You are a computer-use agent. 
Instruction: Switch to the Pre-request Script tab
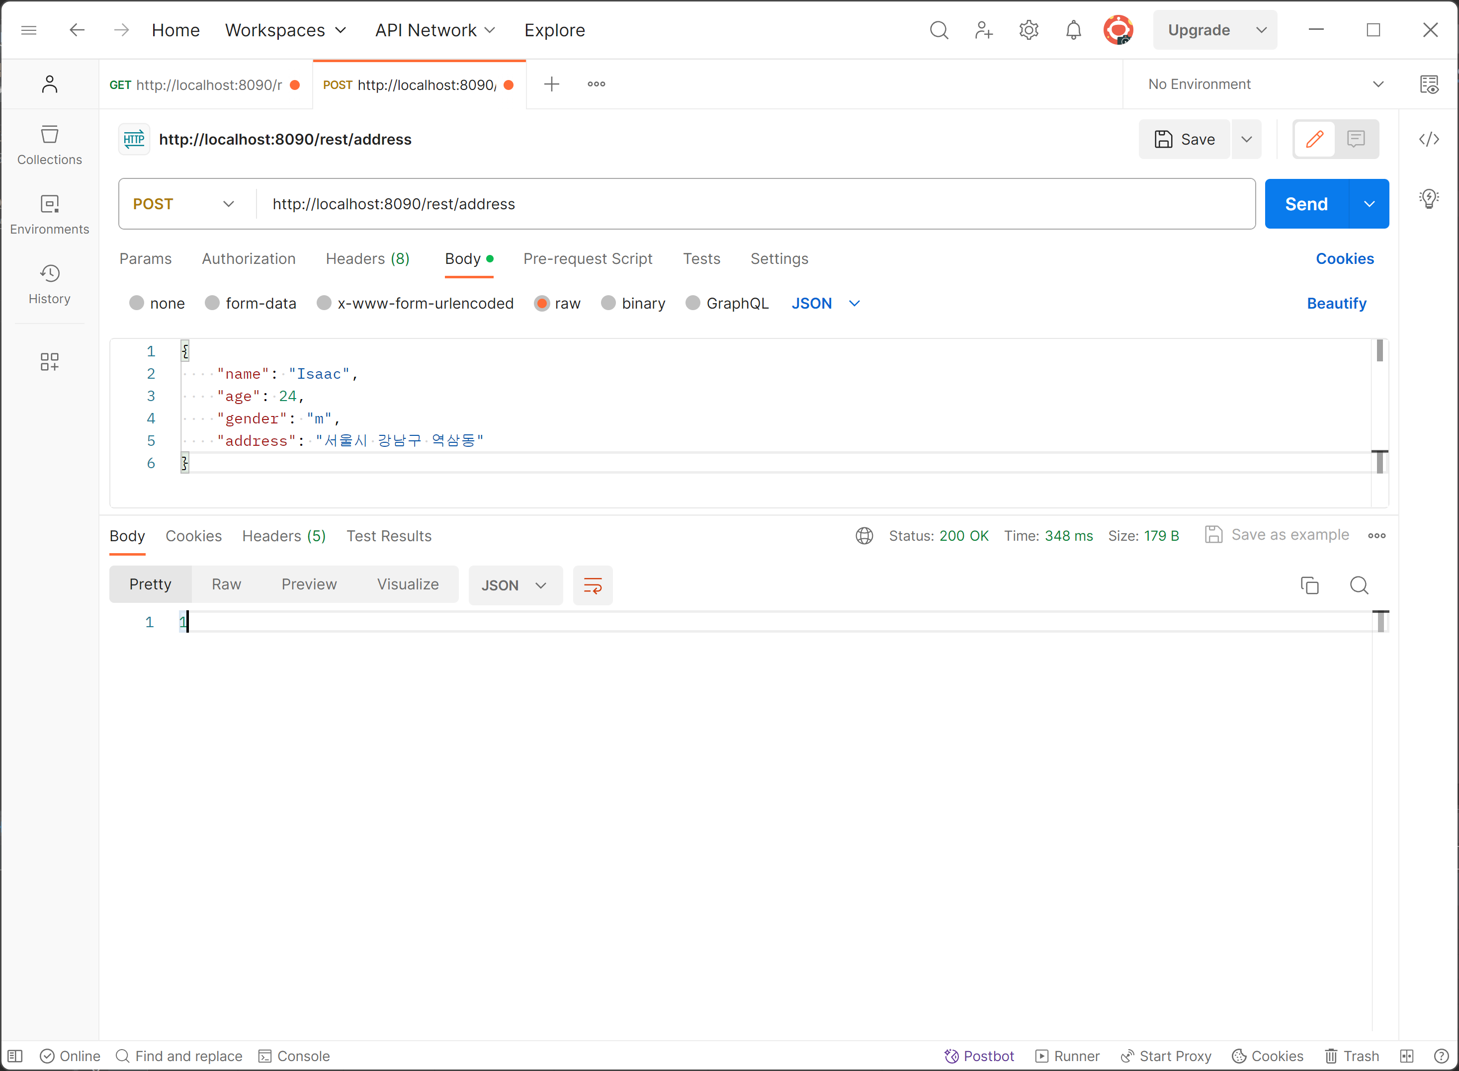coord(588,258)
